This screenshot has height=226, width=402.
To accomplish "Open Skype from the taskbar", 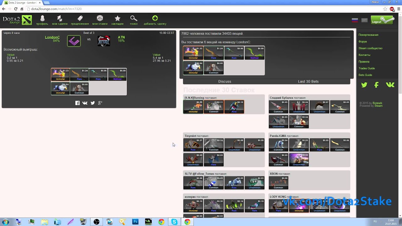I will click(174, 222).
